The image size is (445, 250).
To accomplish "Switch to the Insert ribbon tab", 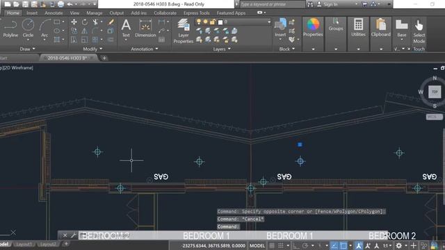I will pos(32,13).
